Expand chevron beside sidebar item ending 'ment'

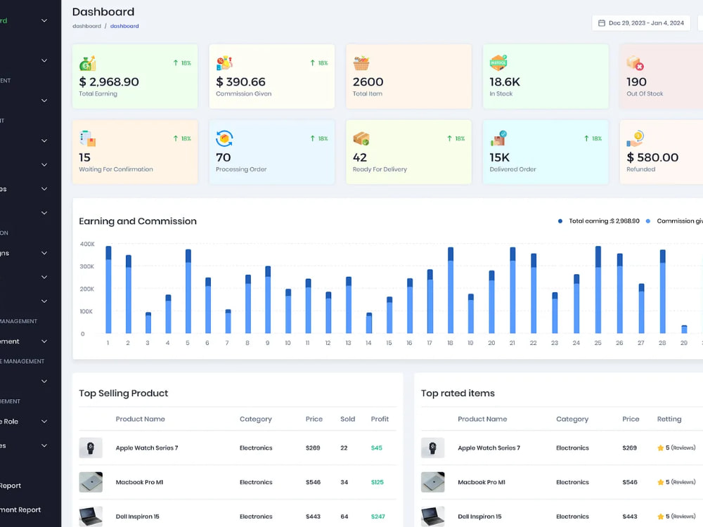44,341
